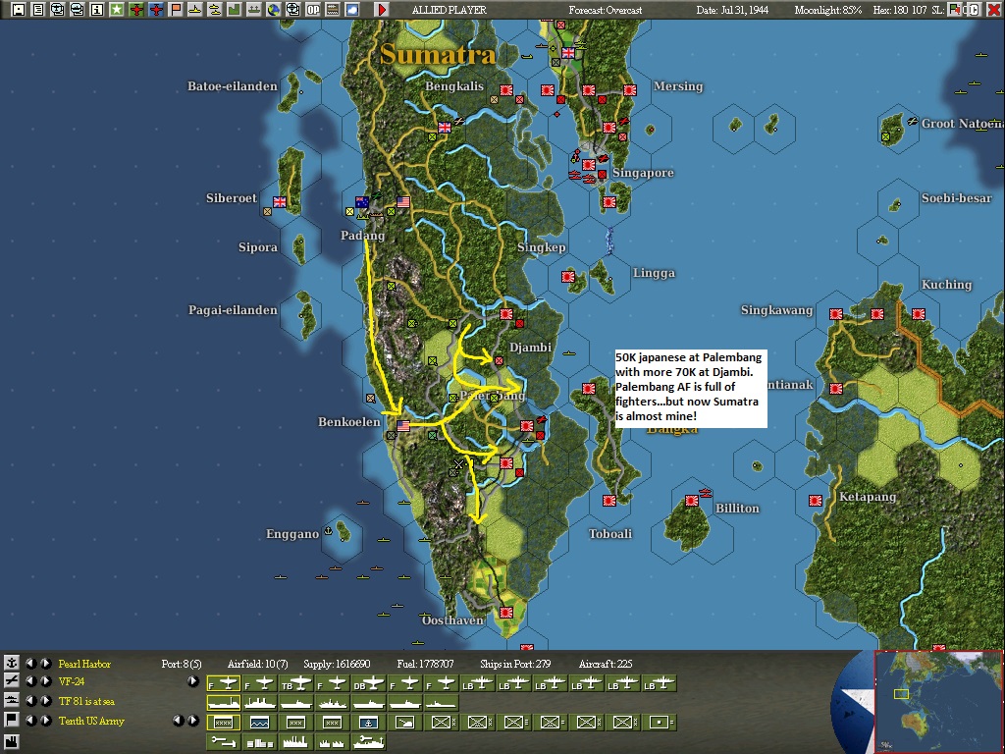Click the cloud weather toolbar icon
The width and height of the screenshot is (1005, 754).
point(352,10)
